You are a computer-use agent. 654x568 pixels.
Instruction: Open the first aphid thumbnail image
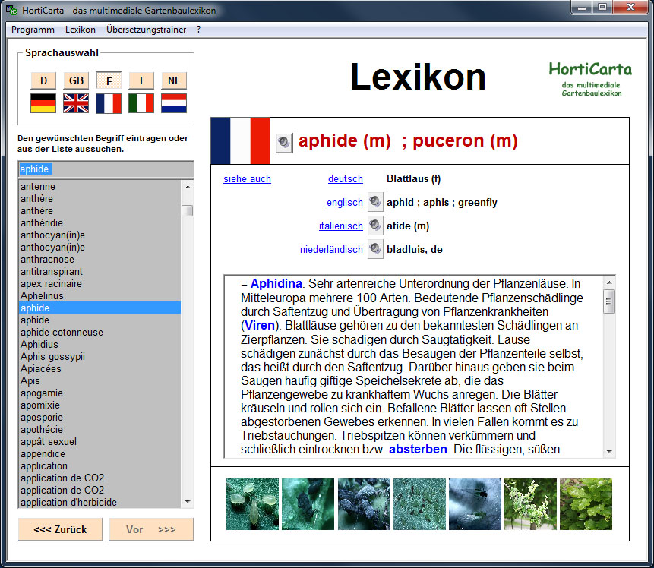253,503
